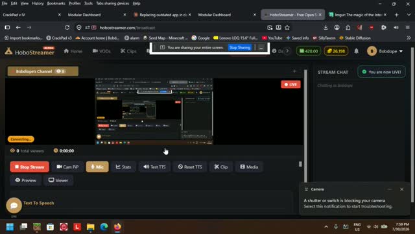Toggle the Mic button off
This screenshot has width=415, height=234.
point(97,167)
